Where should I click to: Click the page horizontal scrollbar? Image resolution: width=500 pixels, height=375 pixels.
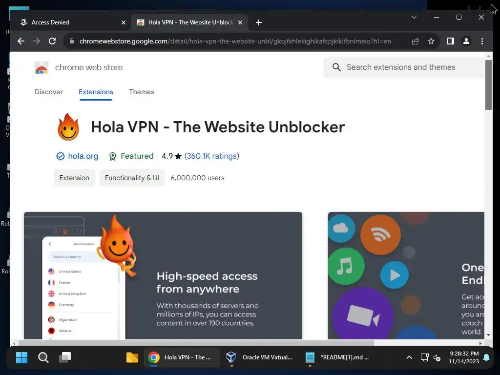[x=196, y=343]
